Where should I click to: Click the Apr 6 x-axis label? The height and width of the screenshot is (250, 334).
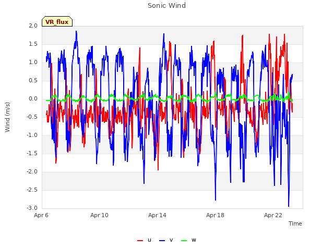click(x=41, y=215)
